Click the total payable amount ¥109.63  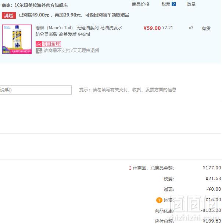(212, 221)
